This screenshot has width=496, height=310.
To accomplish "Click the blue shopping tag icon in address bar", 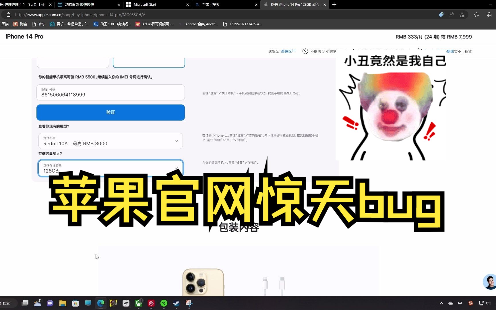I will coord(441,15).
